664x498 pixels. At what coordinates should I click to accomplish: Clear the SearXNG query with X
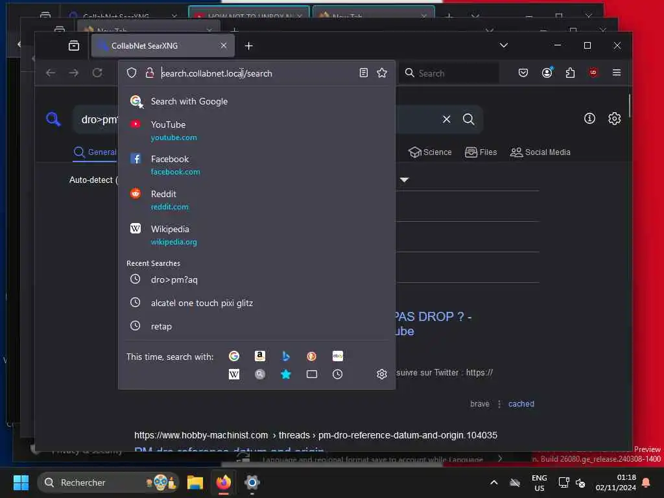(446, 119)
